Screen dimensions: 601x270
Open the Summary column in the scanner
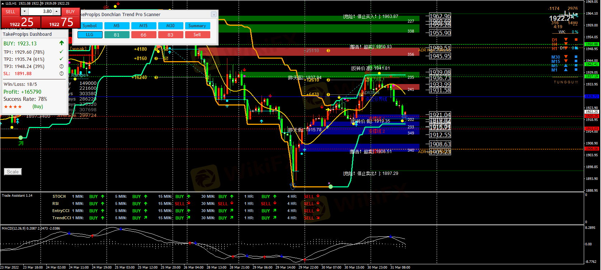197,26
